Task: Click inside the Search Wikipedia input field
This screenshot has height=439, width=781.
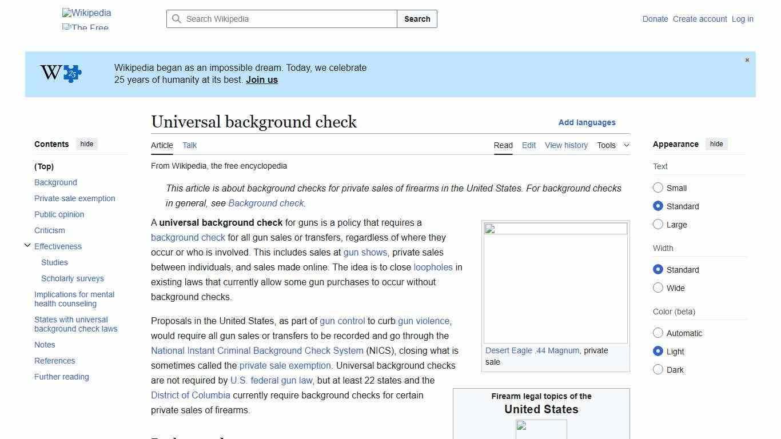Action: [280, 19]
